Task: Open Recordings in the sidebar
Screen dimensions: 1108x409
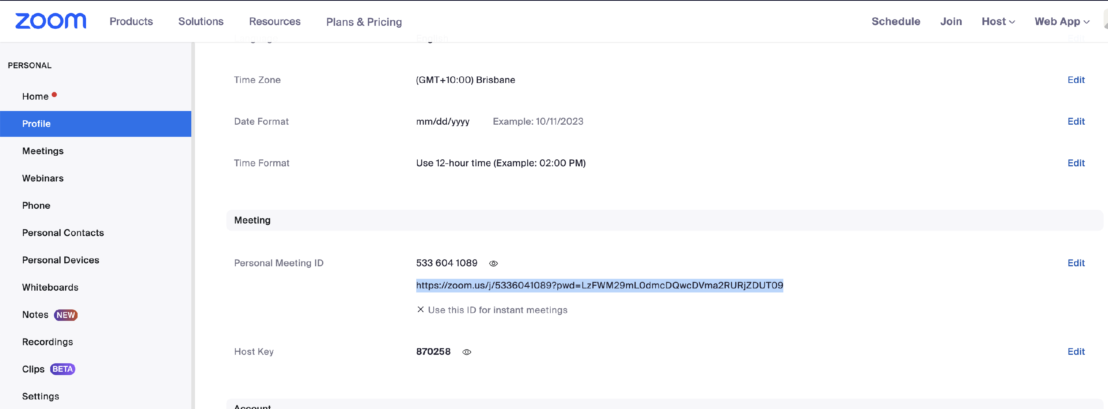Action: (47, 342)
